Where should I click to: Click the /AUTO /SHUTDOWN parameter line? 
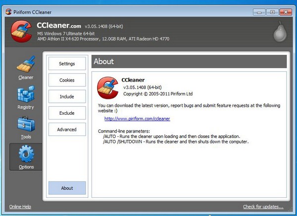click(176, 141)
